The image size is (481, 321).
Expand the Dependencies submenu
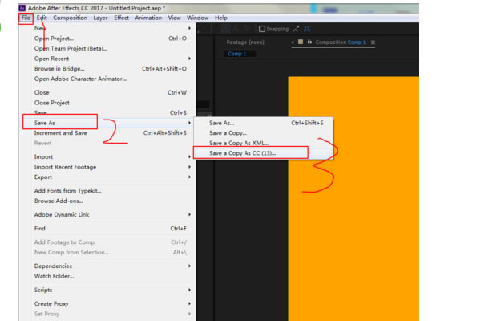pos(189,266)
